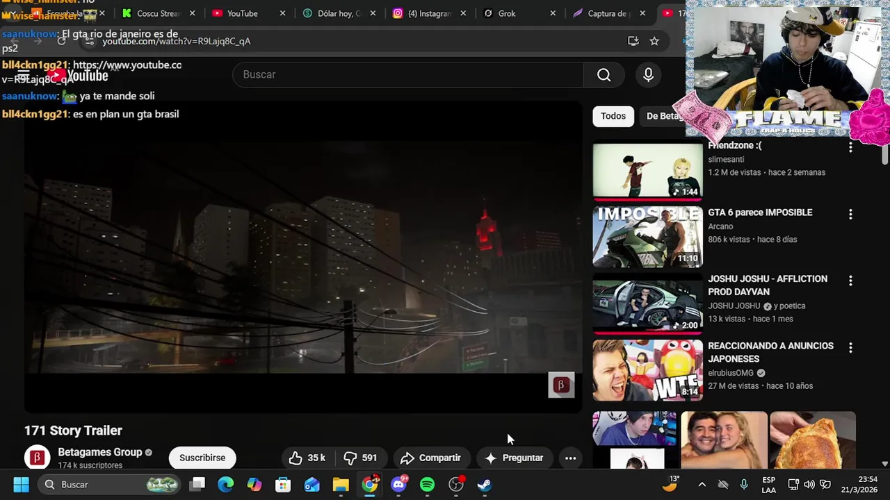The image size is (890, 500).
Task: Open Spotify from the taskbar
Action: pos(427,485)
